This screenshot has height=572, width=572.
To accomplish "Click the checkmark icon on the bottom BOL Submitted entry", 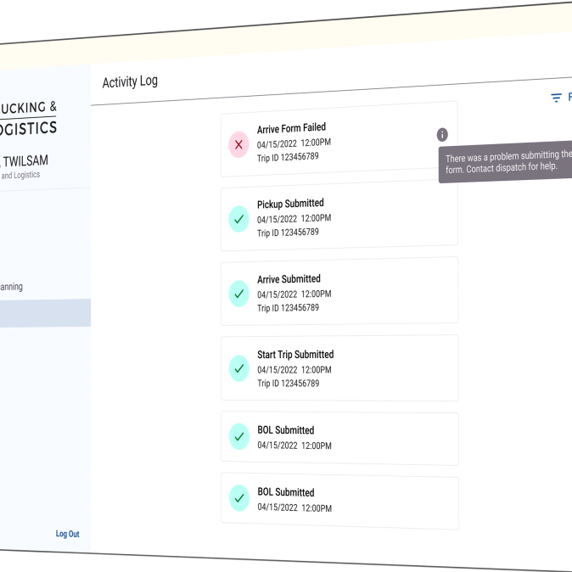I will click(238, 499).
